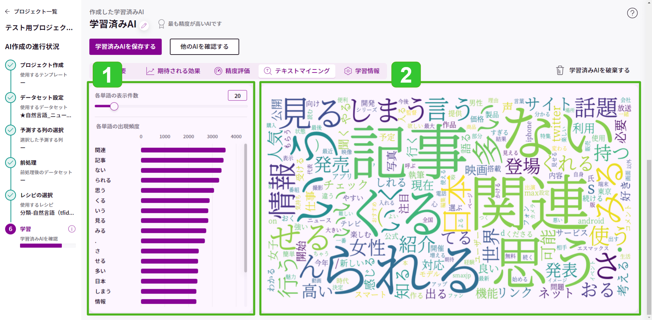This screenshot has width=652, height=320.
Task: Click the award ribbon icon next to 最も精度が高いAIです
Action: [161, 24]
